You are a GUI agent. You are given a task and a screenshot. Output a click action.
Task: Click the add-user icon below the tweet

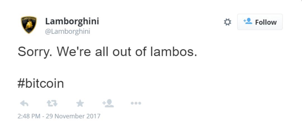coord(108,103)
